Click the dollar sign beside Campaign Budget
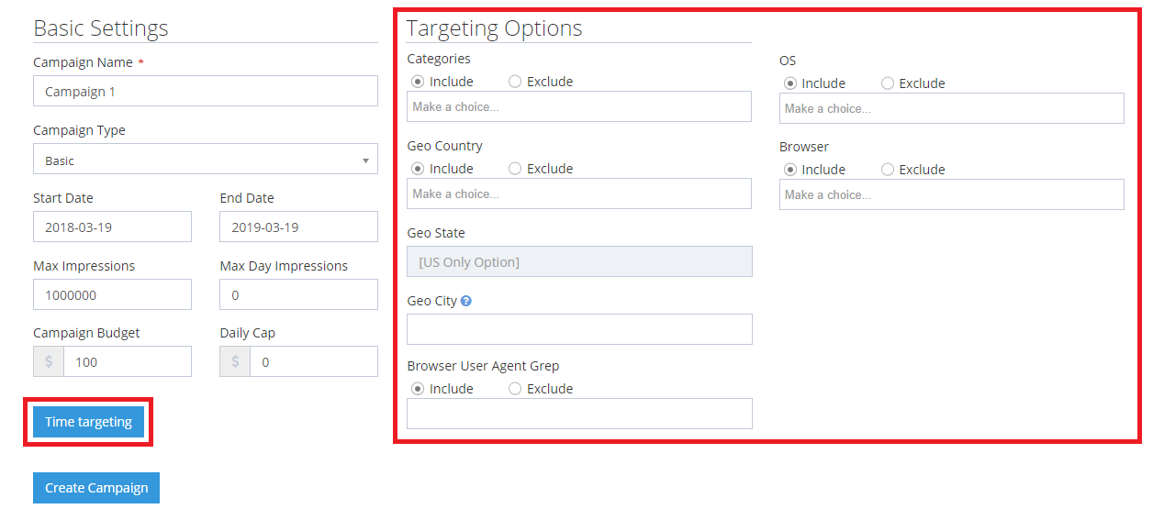 48,361
